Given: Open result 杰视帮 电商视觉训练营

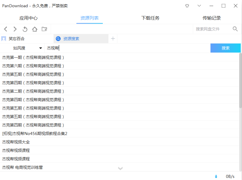Looking at the screenshot, I should 119,167.
